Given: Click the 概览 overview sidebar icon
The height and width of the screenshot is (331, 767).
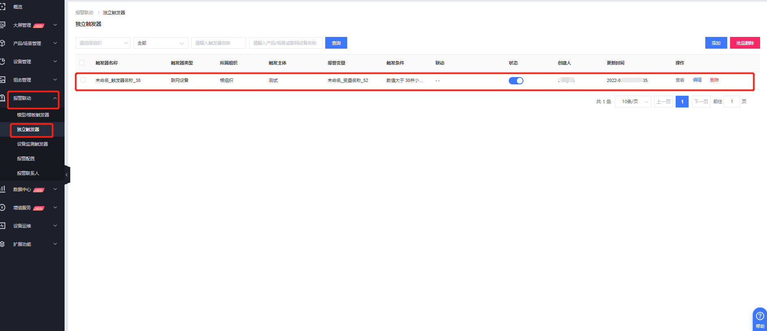Looking at the screenshot, I should 2,7.
